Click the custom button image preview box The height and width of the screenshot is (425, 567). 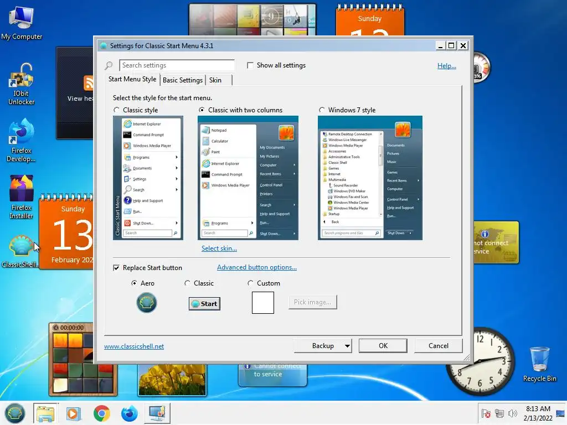[x=263, y=303]
